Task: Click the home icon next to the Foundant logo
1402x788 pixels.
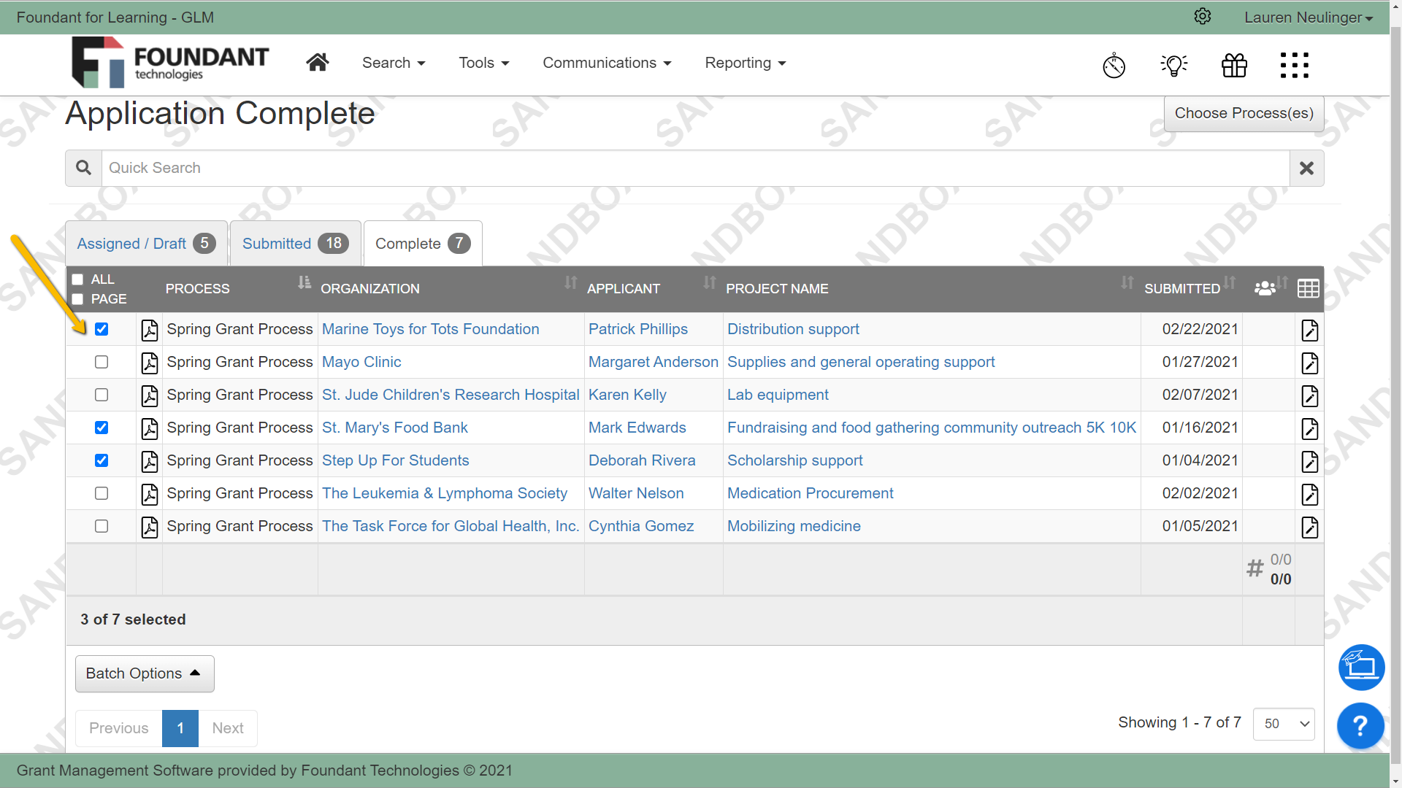Action: tap(318, 62)
